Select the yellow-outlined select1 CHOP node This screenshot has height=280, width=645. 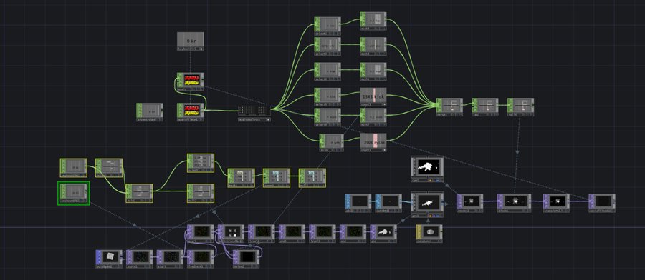coord(201,163)
